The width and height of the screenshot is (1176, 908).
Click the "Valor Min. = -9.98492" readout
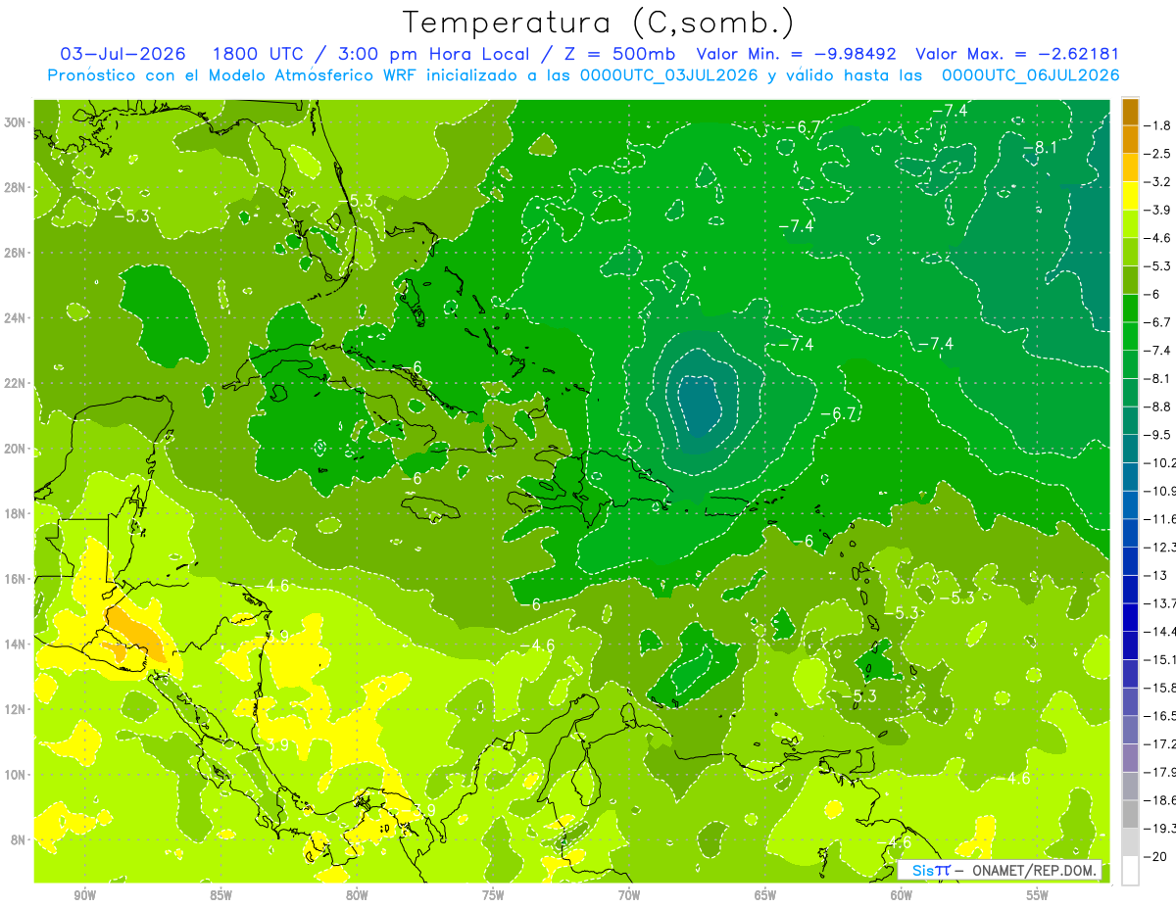(799, 54)
